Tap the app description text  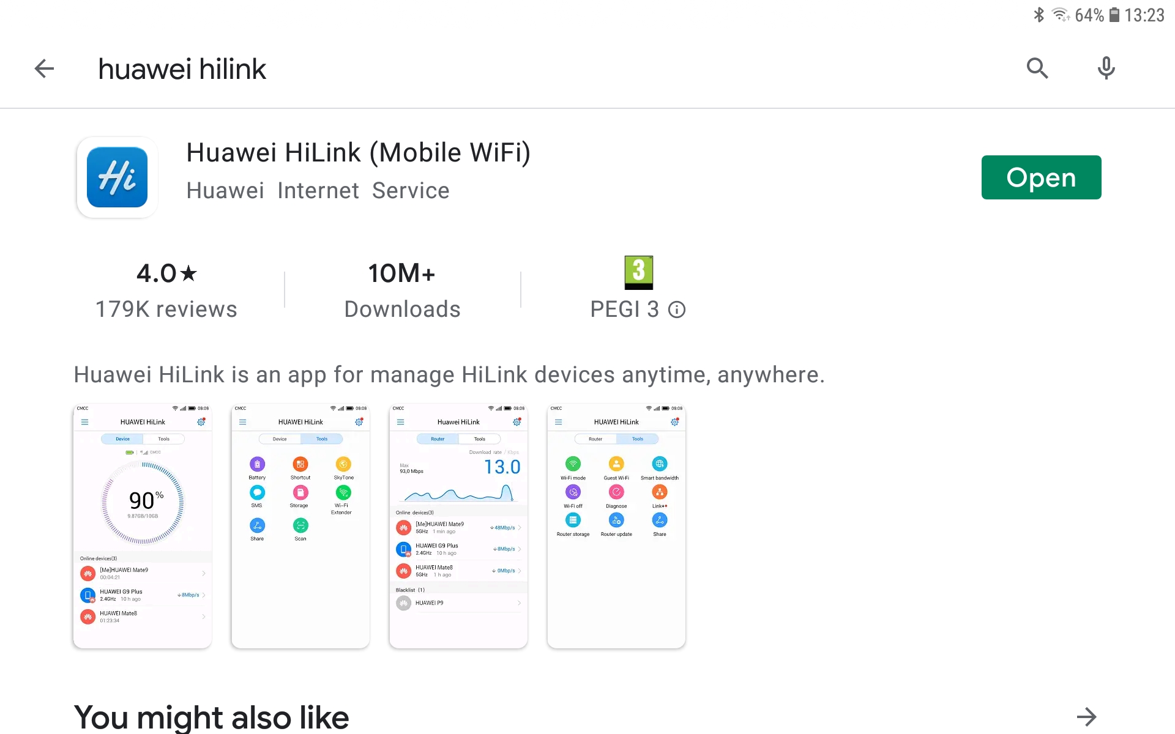tap(449, 374)
